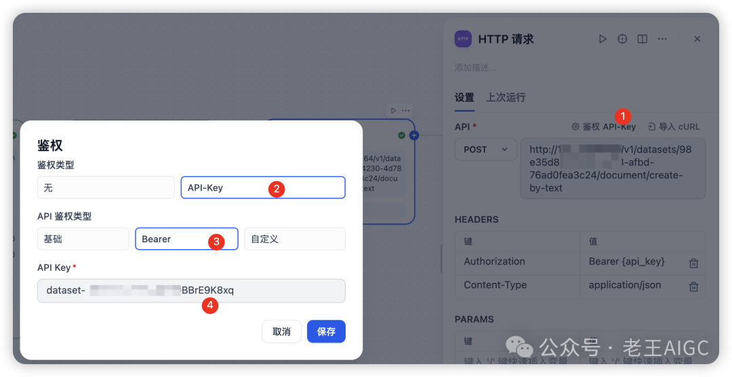Open the POST method dropdown
Screen dimensions: 732x377
pos(485,150)
